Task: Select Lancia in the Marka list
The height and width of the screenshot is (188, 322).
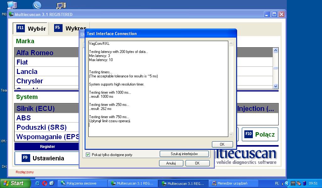Action: click(x=47, y=71)
